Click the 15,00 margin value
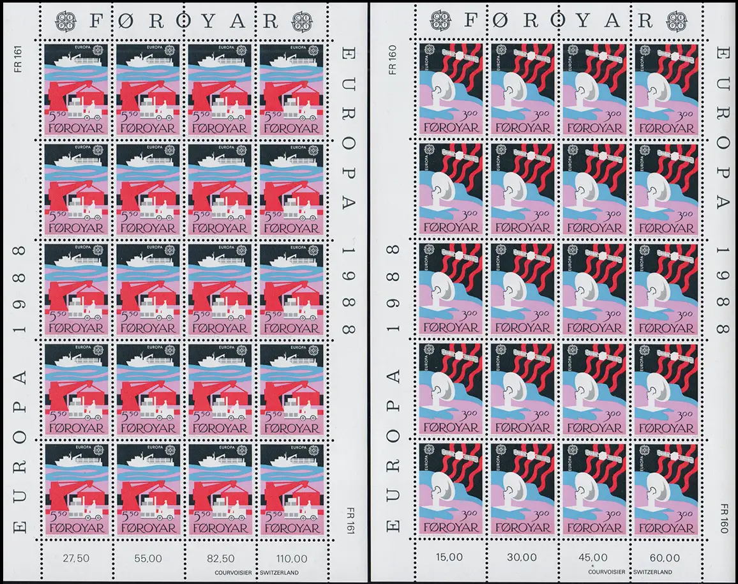The image size is (738, 584). point(449,557)
